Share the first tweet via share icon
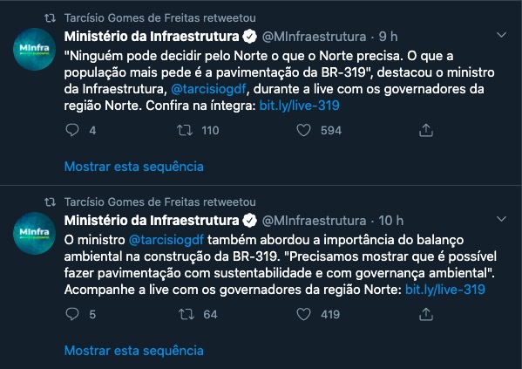Image resolution: width=522 pixels, height=369 pixels. tap(426, 130)
